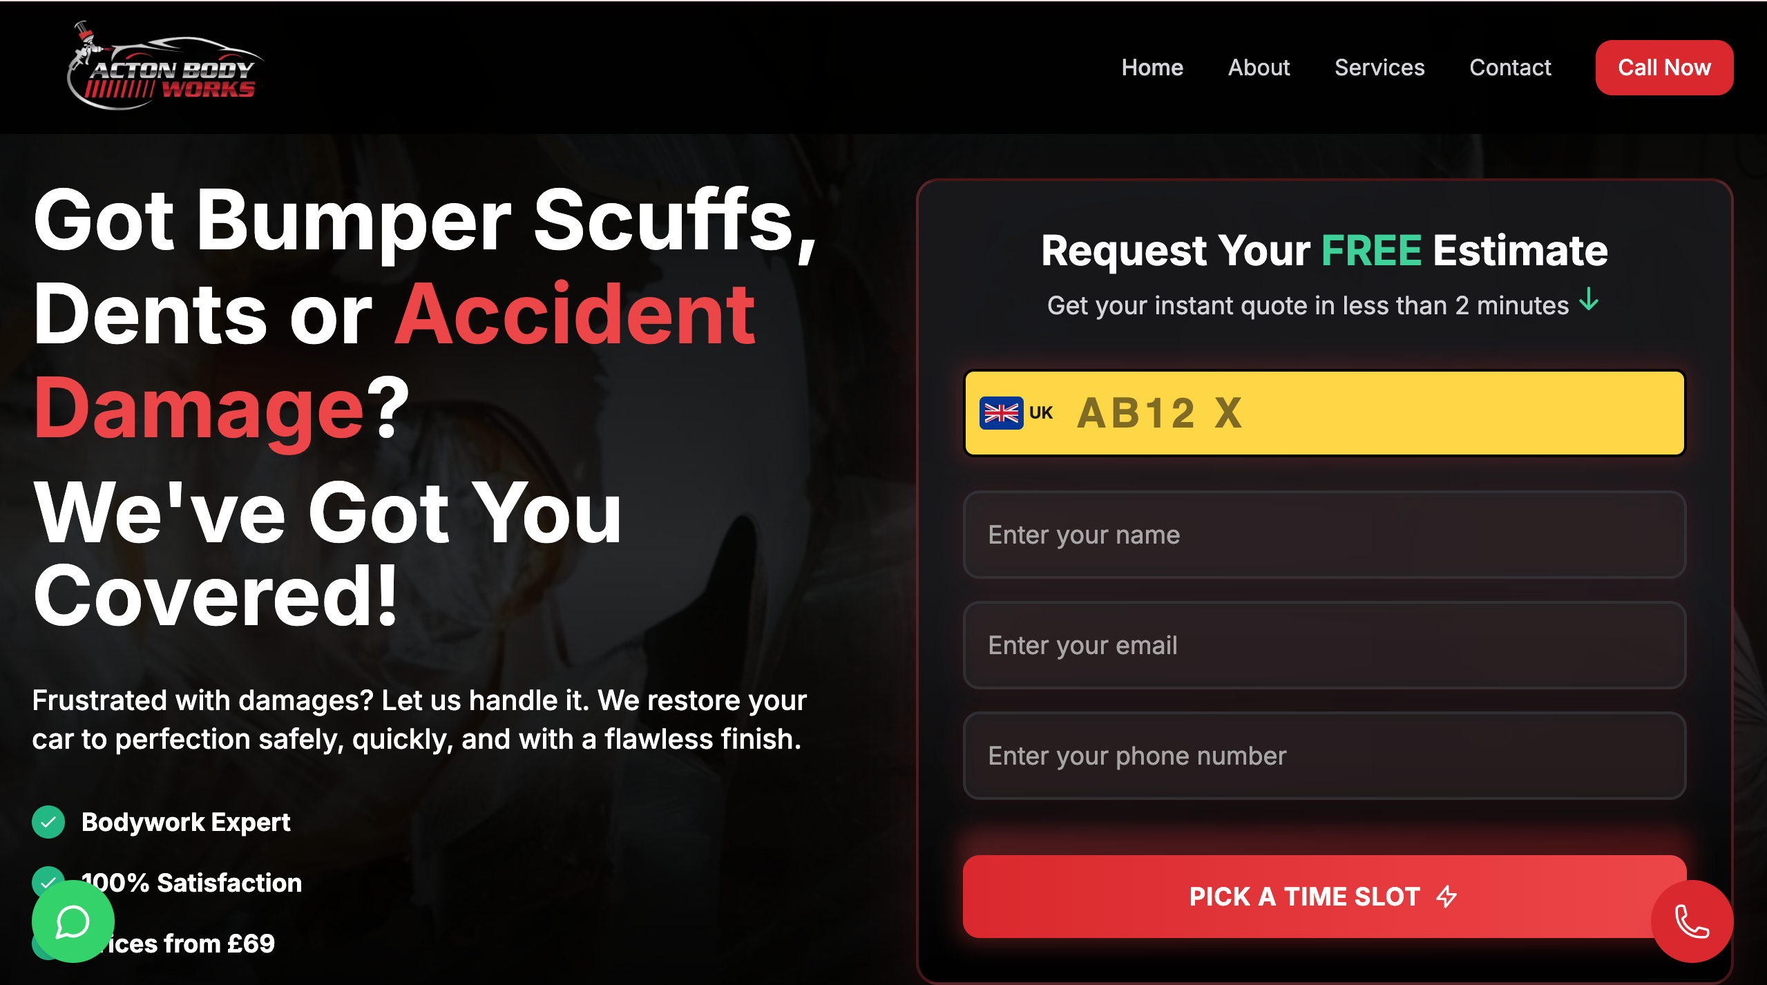Go to the About page
The height and width of the screenshot is (985, 1767).
[1259, 68]
